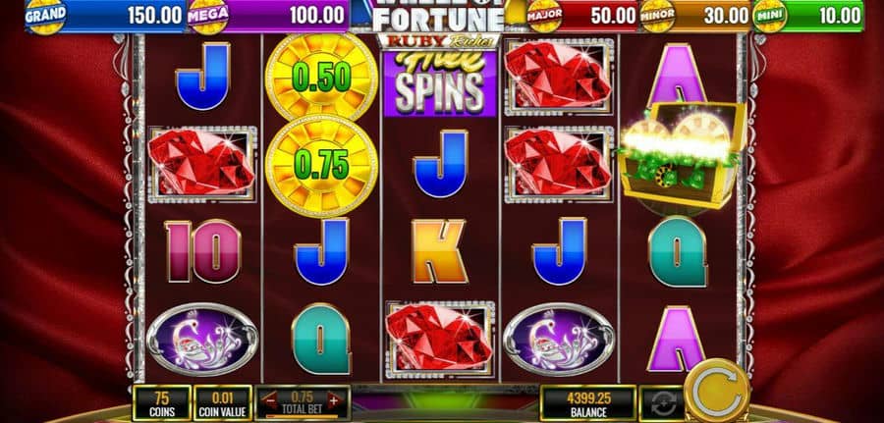884x423 pixels.
Task: Click the Major 50.00 jackpot banner
Action: (x=582, y=15)
